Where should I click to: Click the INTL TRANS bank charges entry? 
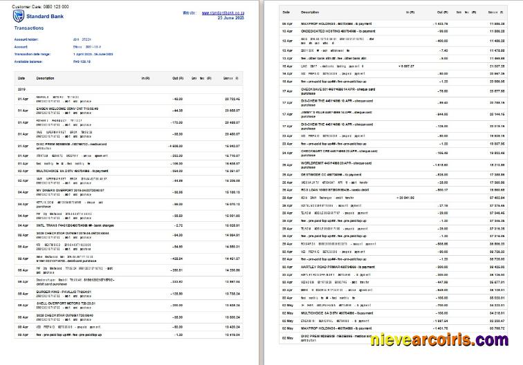[71, 225]
